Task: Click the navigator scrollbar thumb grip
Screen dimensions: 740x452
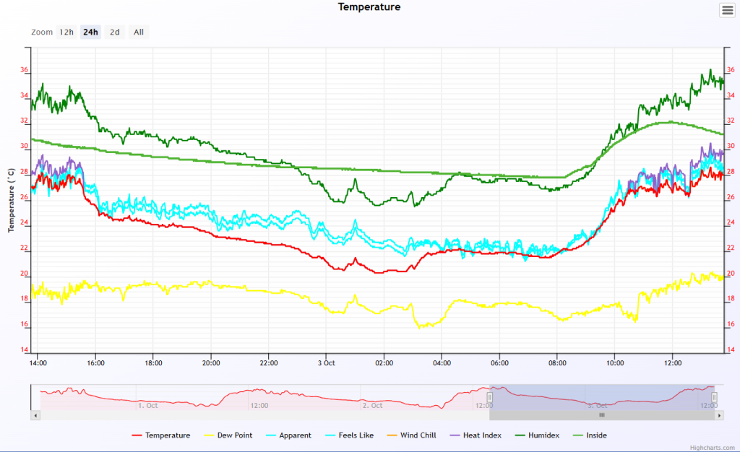Action: pos(601,415)
